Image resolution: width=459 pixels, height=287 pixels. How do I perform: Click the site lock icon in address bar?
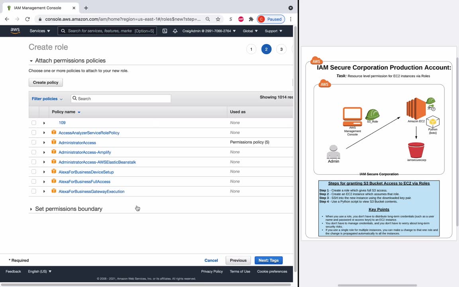(x=40, y=19)
